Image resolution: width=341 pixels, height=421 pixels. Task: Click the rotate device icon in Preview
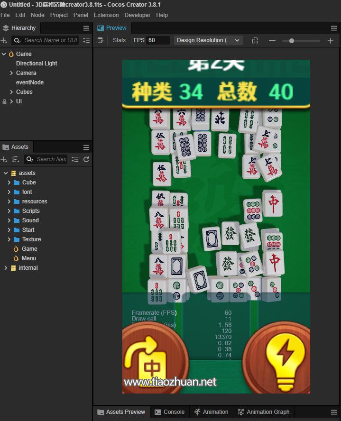click(255, 40)
